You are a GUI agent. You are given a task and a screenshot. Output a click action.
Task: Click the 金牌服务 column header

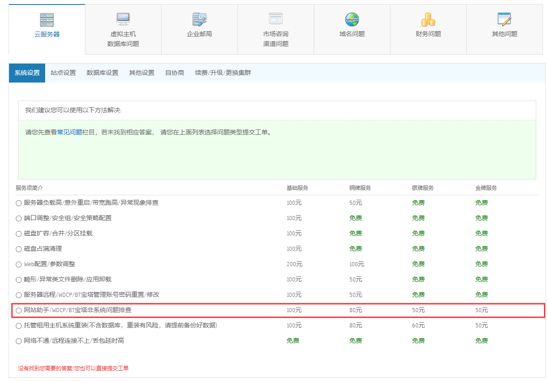tap(486, 188)
